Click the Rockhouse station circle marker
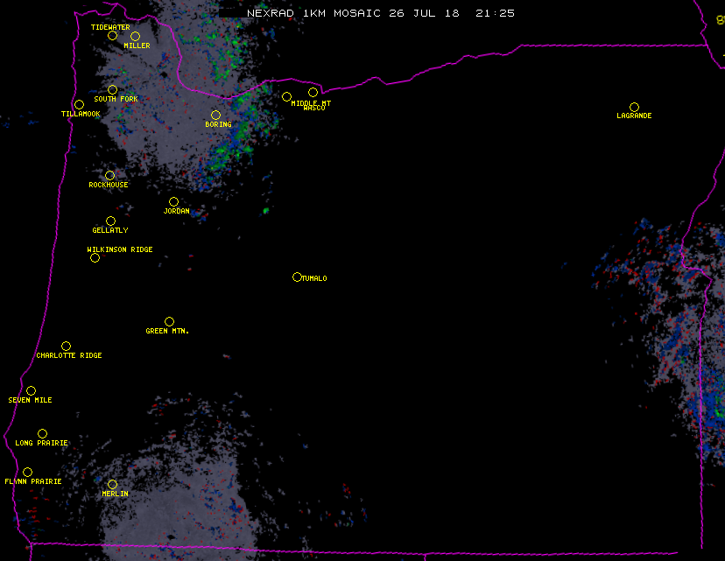Screen dimensions: 725x561 click(109, 175)
